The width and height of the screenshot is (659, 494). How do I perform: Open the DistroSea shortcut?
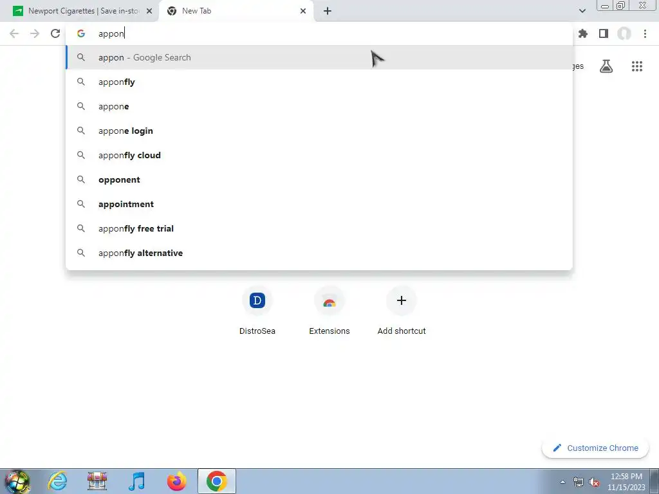[x=257, y=310]
